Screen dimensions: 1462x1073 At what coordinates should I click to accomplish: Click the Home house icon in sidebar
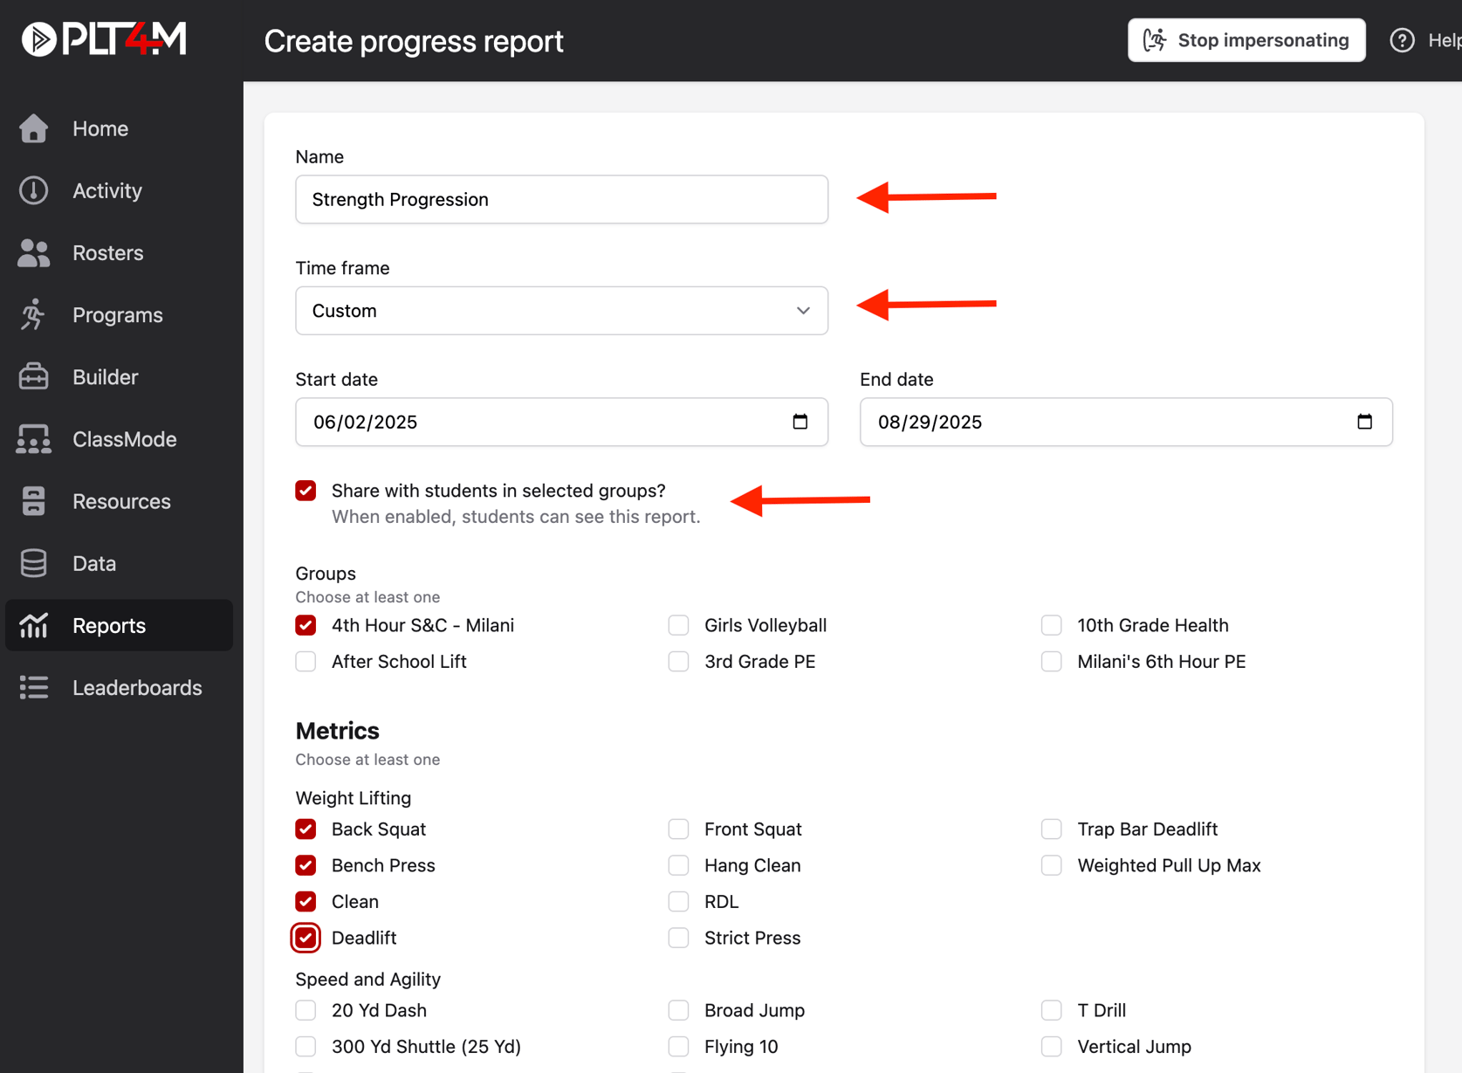[34, 128]
